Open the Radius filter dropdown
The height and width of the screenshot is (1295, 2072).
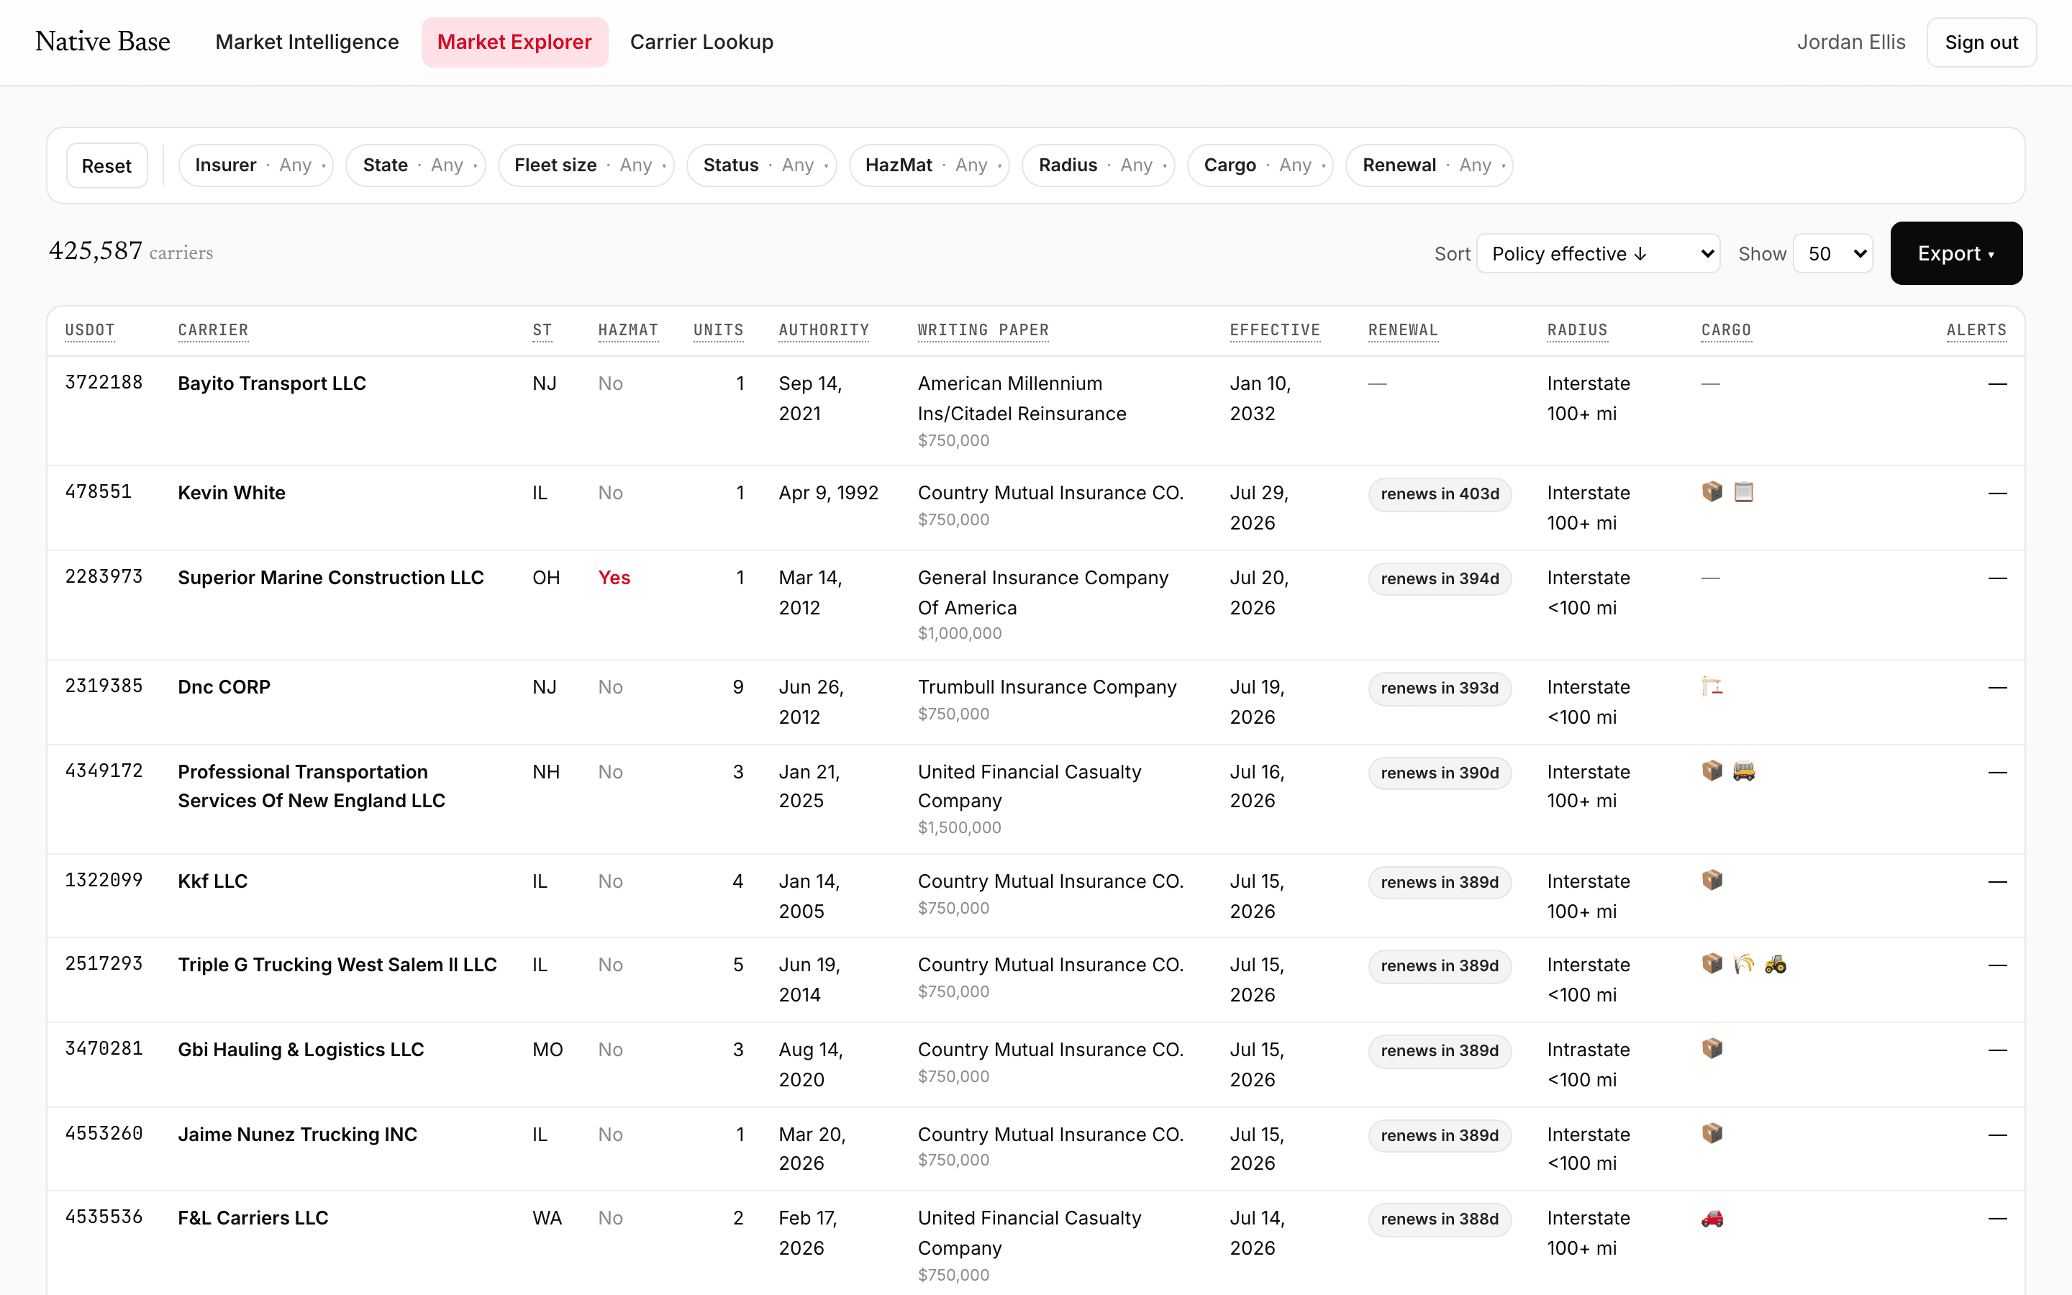[1099, 165]
